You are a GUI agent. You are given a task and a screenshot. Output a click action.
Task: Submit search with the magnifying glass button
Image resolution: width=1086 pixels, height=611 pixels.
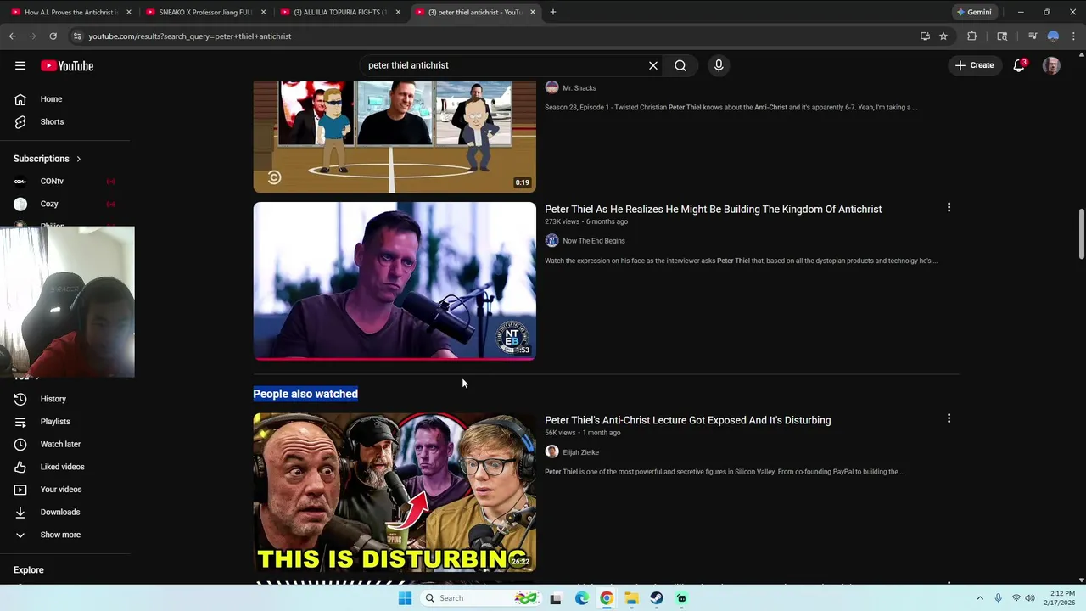pyautogui.click(x=680, y=65)
